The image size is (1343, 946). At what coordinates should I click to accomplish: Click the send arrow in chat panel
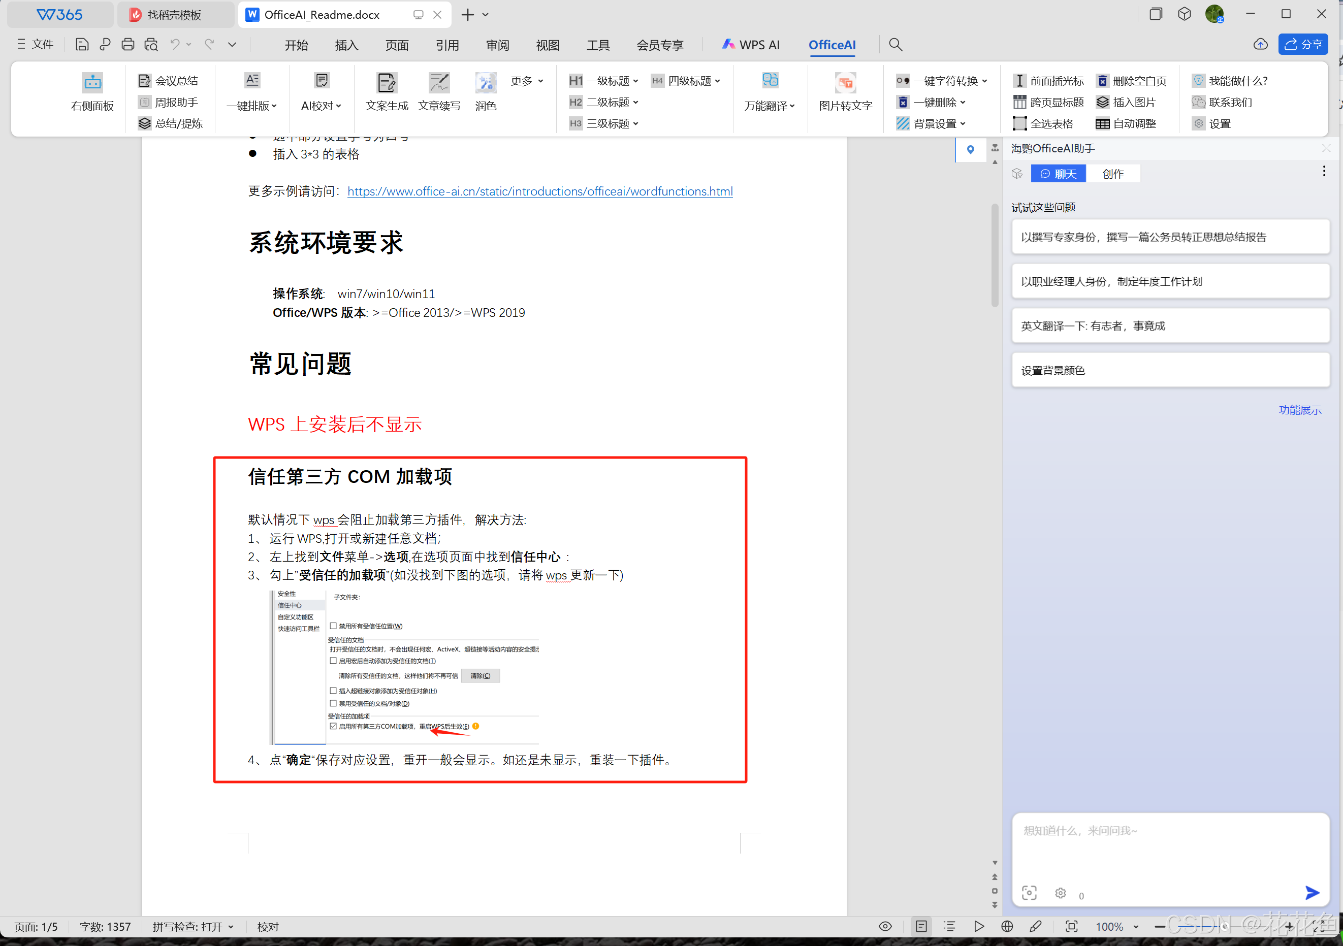click(x=1312, y=892)
